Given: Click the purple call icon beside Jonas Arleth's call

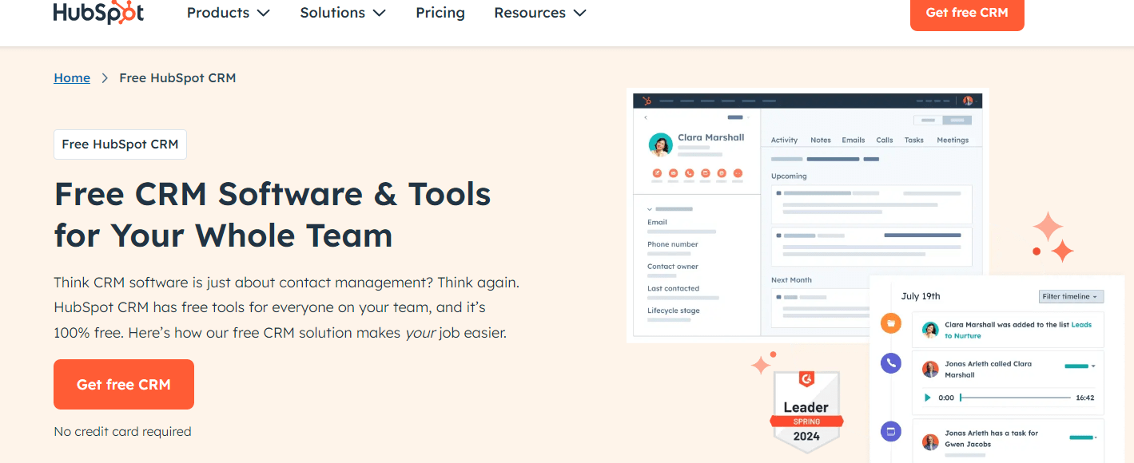Looking at the screenshot, I should 890,362.
